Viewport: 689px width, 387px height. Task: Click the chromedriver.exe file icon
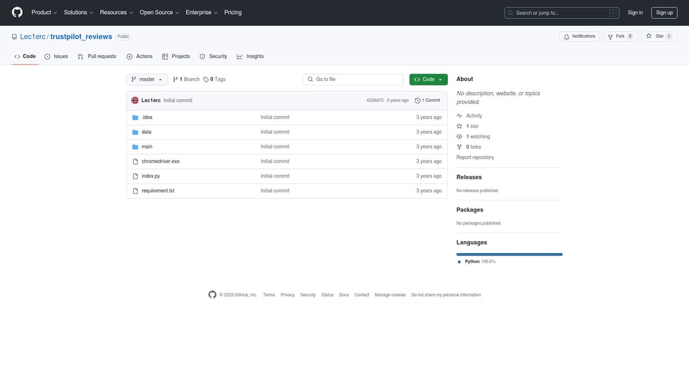(x=135, y=162)
